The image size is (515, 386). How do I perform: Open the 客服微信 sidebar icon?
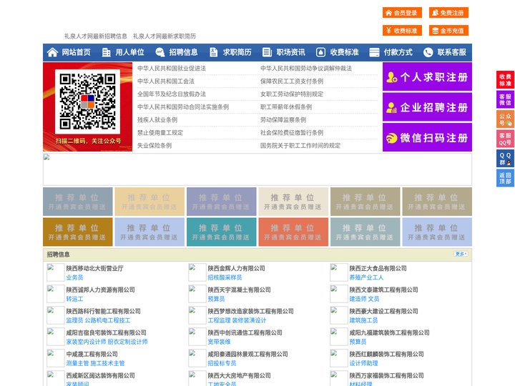[505, 99]
